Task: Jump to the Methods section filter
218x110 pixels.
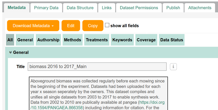Action: [72, 40]
